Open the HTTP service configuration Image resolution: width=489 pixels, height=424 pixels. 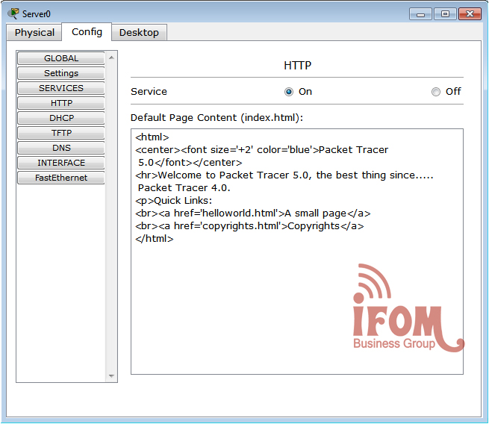[x=61, y=103]
